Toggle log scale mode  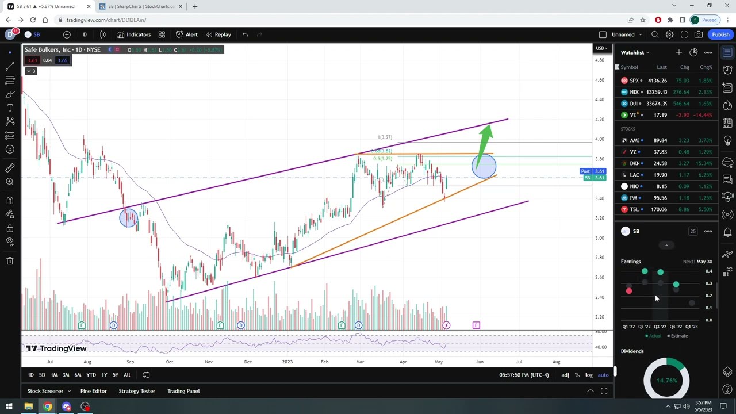pyautogui.click(x=589, y=375)
